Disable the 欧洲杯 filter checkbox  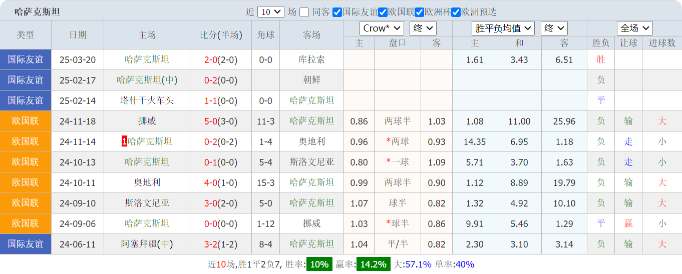[x=420, y=12]
